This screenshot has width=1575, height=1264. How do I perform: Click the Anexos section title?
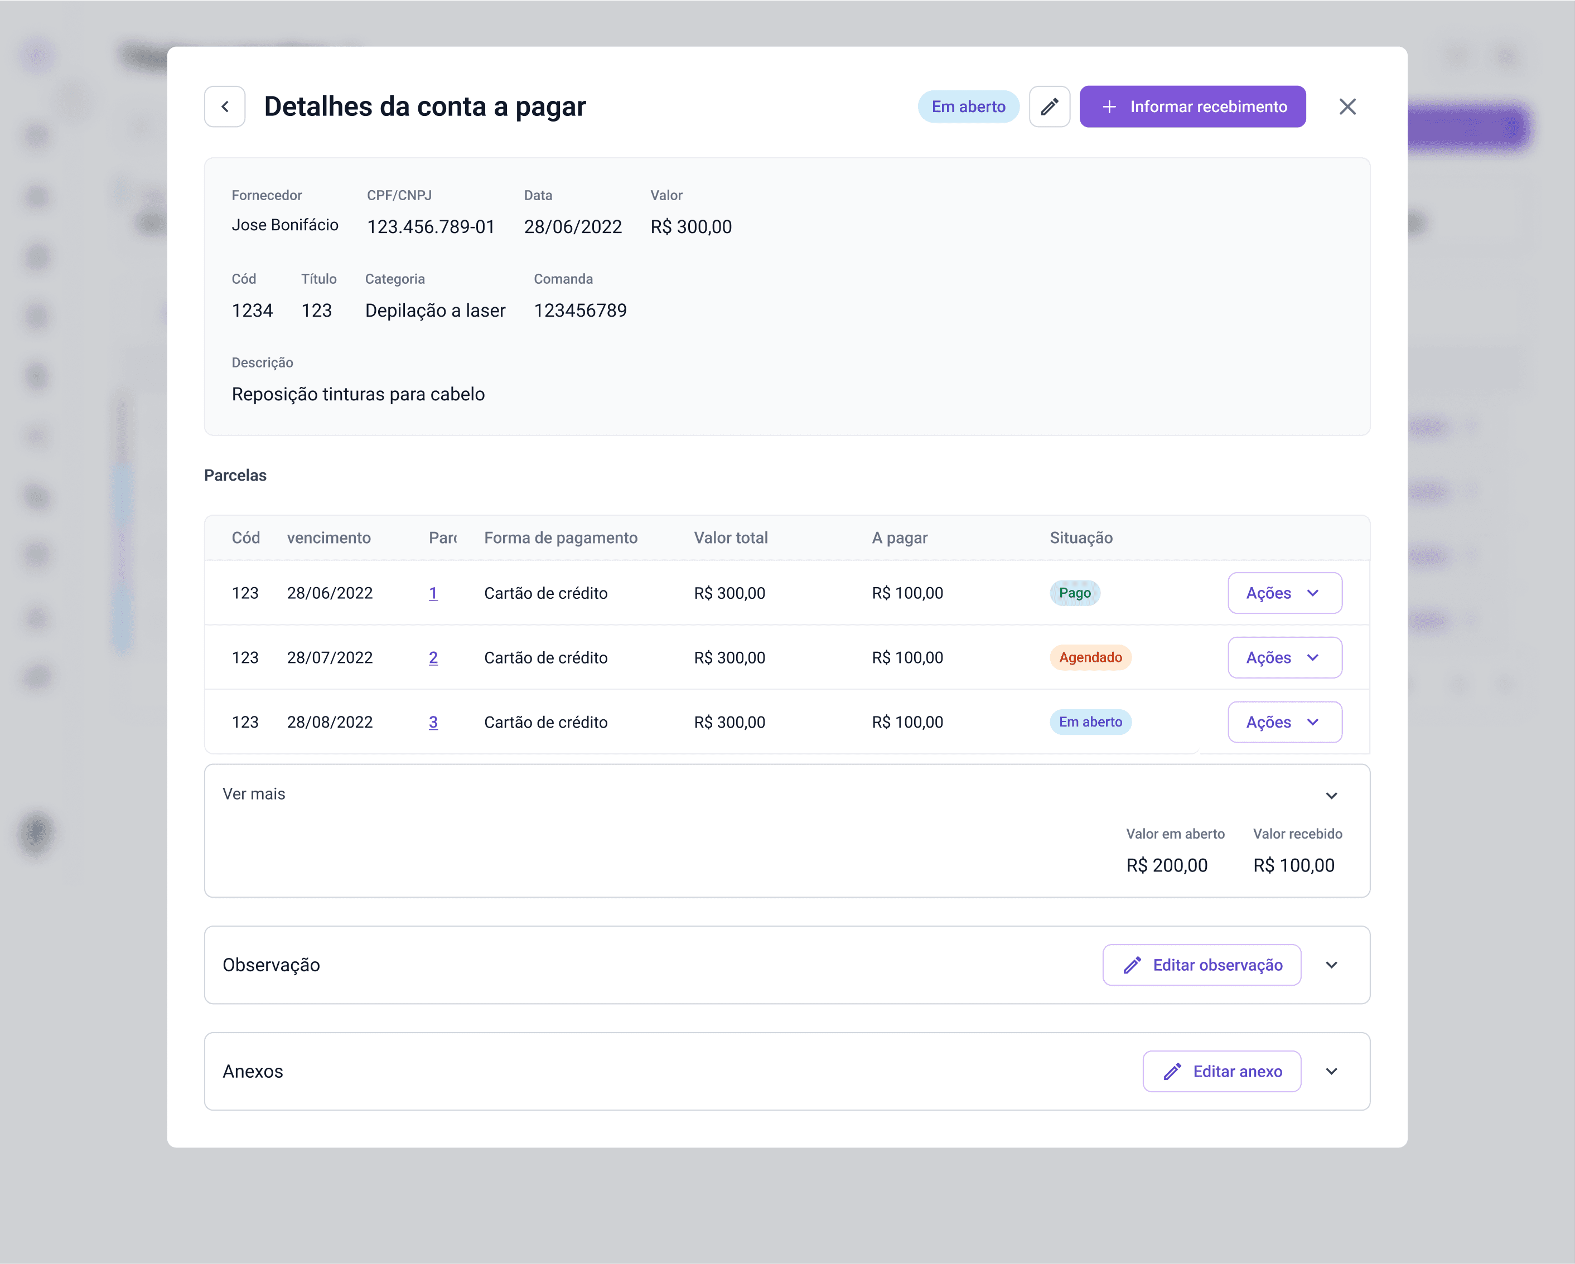[x=252, y=1071]
